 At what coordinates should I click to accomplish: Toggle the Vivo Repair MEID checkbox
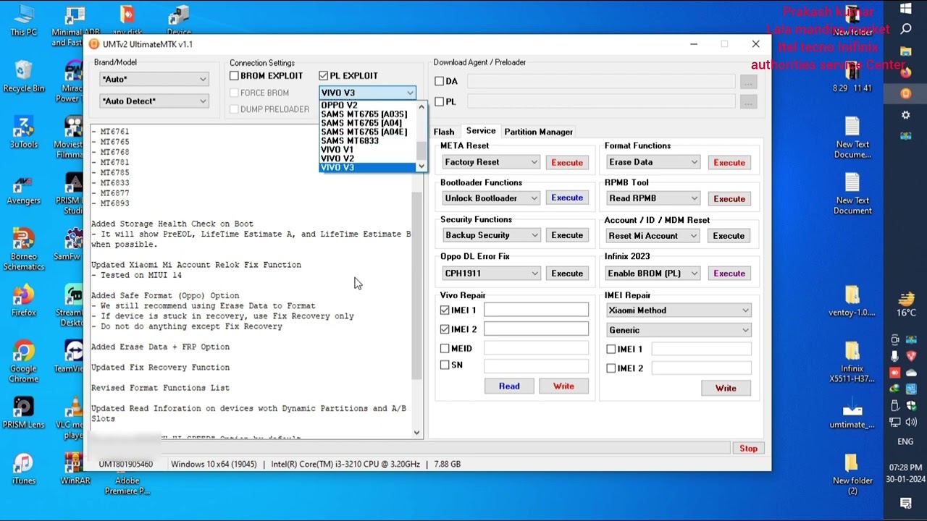(445, 349)
